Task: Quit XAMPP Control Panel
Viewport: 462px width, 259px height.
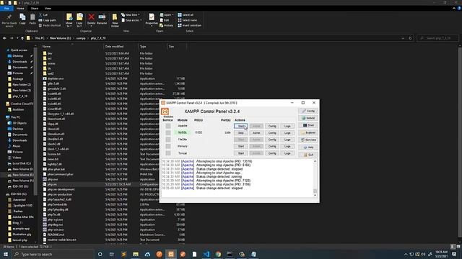Action: (308, 155)
